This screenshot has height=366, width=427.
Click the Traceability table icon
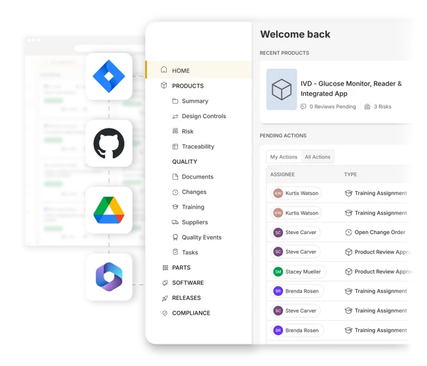click(175, 147)
